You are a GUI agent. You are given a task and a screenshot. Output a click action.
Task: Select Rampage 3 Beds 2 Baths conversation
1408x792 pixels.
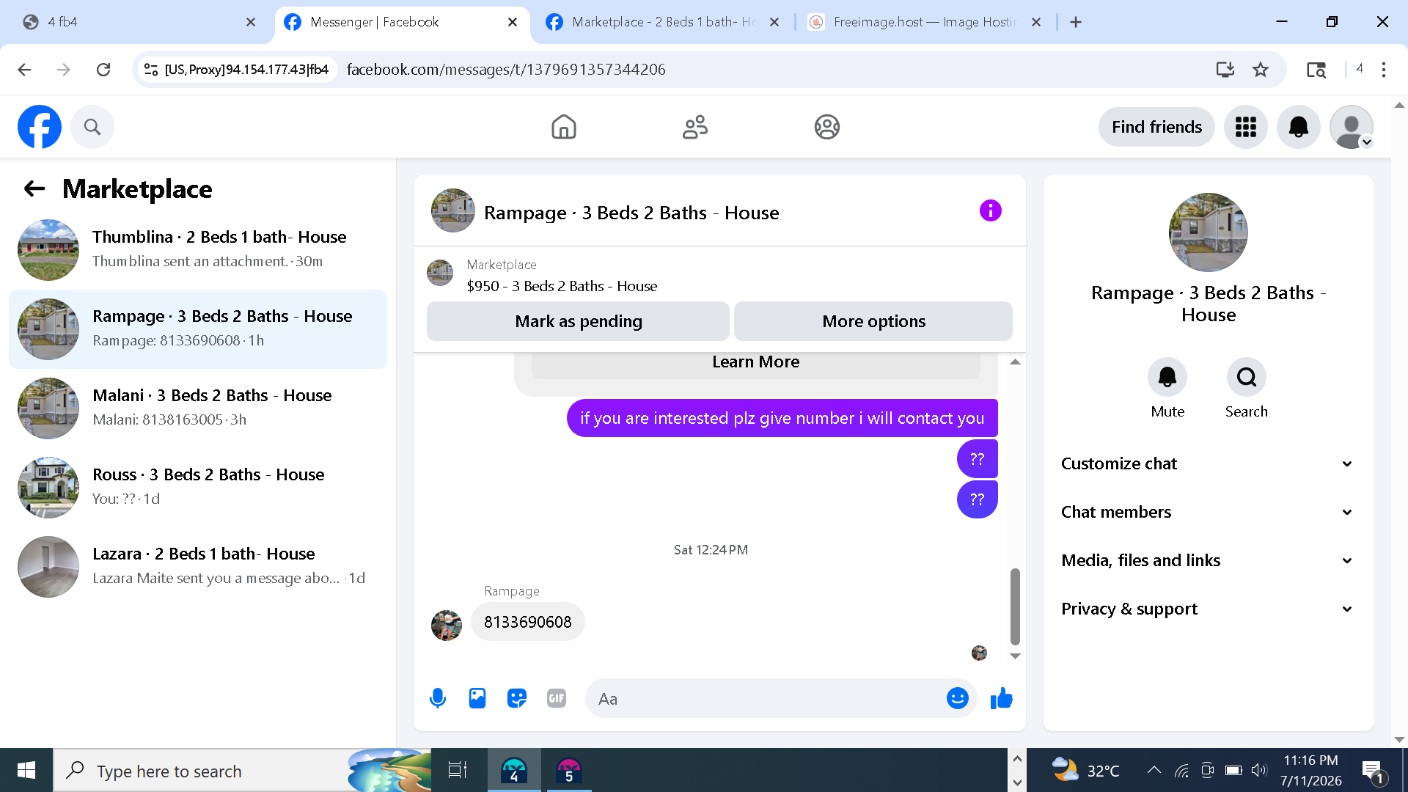click(x=198, y=329)
